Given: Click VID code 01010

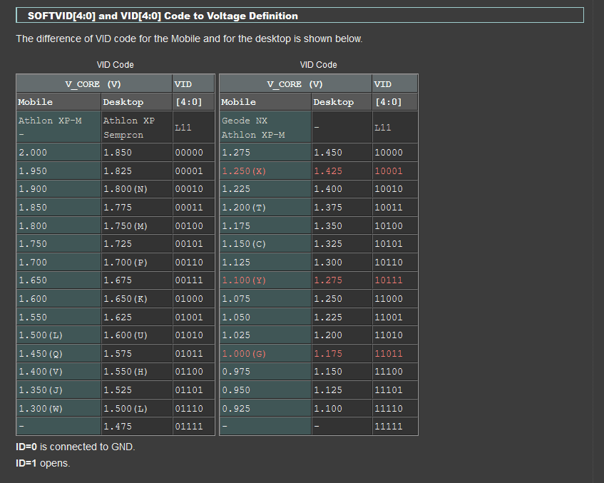Looking at the screenshot, I should pyautogui.click(x=189, y=335).
